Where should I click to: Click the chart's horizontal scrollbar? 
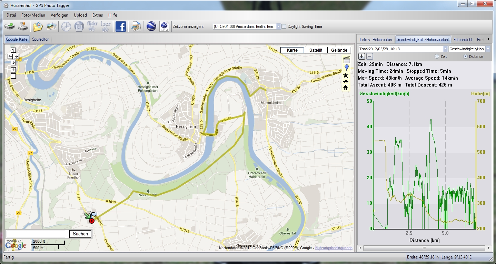point(424,248)
